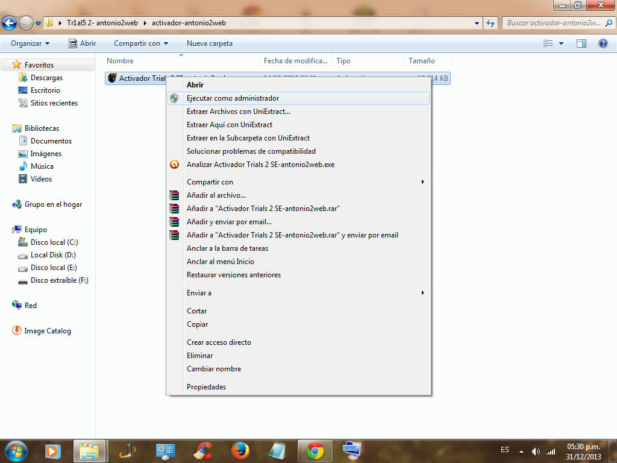617x463 pixels.
Task: Choose Propiedades in the context menu
Action: tap(206, 387)
